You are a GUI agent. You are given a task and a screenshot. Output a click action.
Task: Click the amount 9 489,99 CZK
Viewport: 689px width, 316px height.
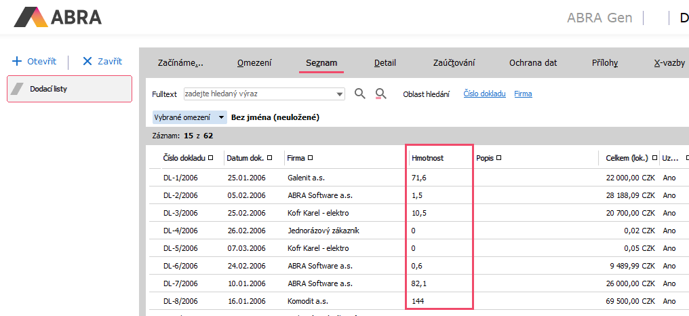click(632, 266)
